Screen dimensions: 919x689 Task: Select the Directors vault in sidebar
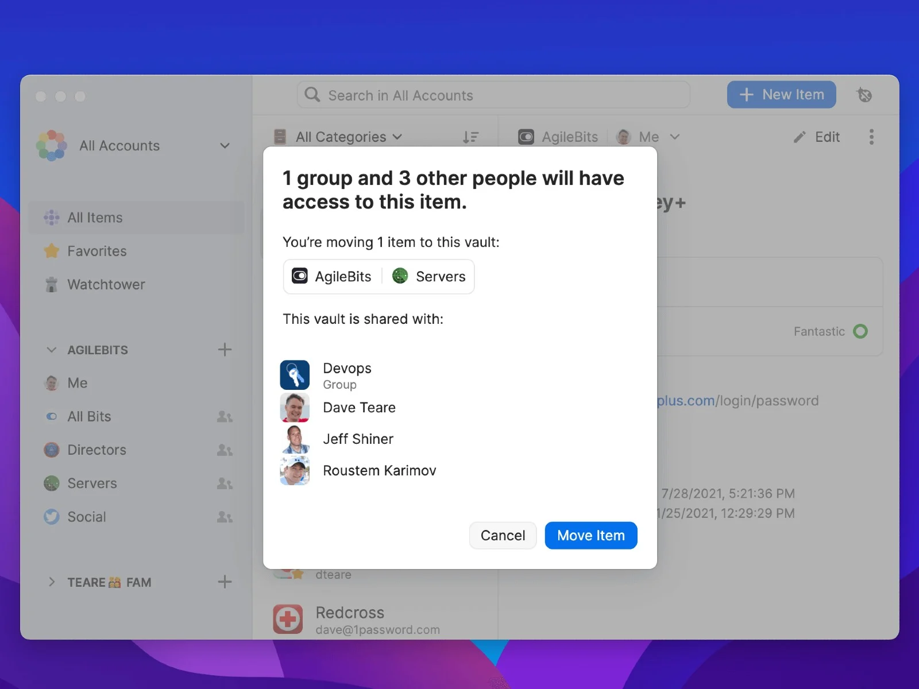tap(96, 450)
